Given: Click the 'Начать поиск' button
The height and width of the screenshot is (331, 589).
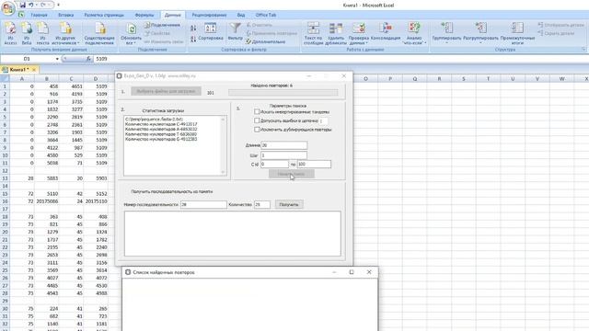Looking at the screenshot, I should 291,174.
